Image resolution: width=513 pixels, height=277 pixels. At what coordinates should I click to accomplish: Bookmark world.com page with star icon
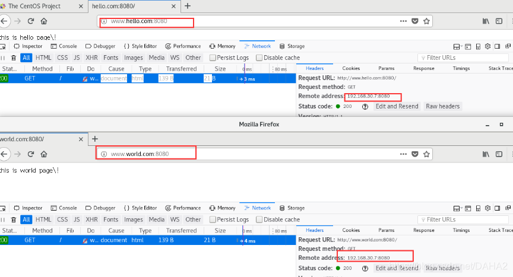pos(426,154)
